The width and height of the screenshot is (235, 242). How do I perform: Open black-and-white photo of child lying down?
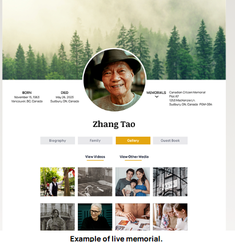(x=95, y=182)
